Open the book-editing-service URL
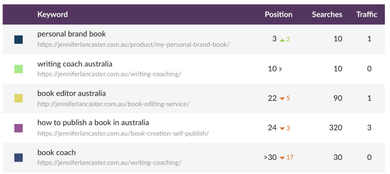This screenshot has width=390, height=174. click(113, 104)
